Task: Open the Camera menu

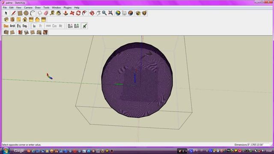Action: [x=28, y=8]
